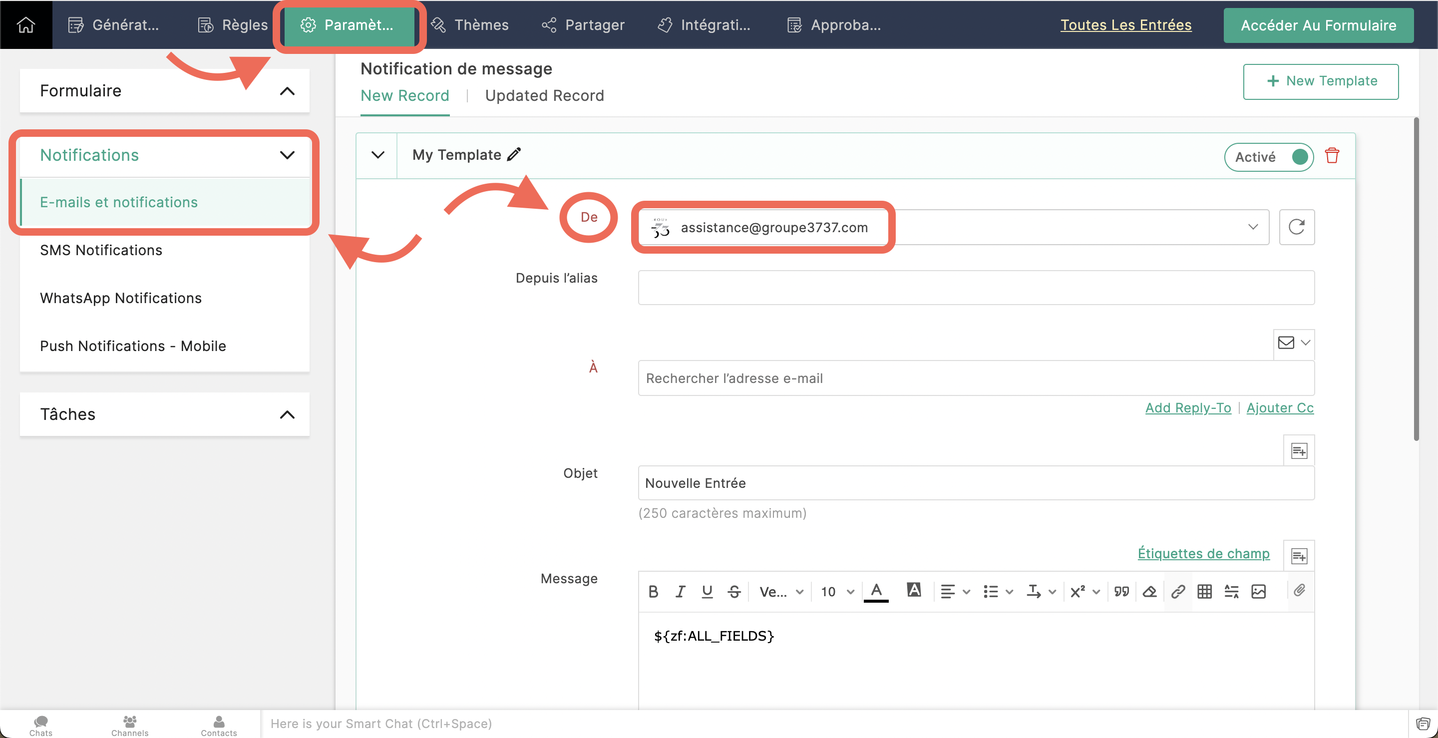1438x738 pixels.
Task: Insert a hyperlink in message toolbar
Action: pyautogui.click(x=1178, y=591)
